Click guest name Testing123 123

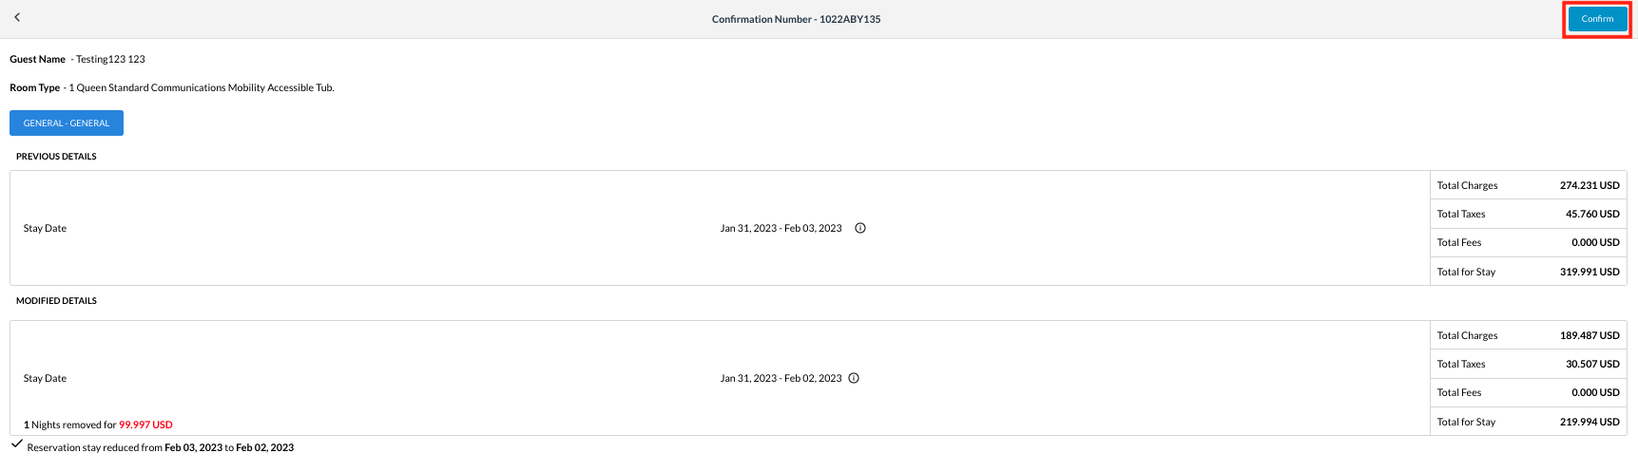coord(110,59)
